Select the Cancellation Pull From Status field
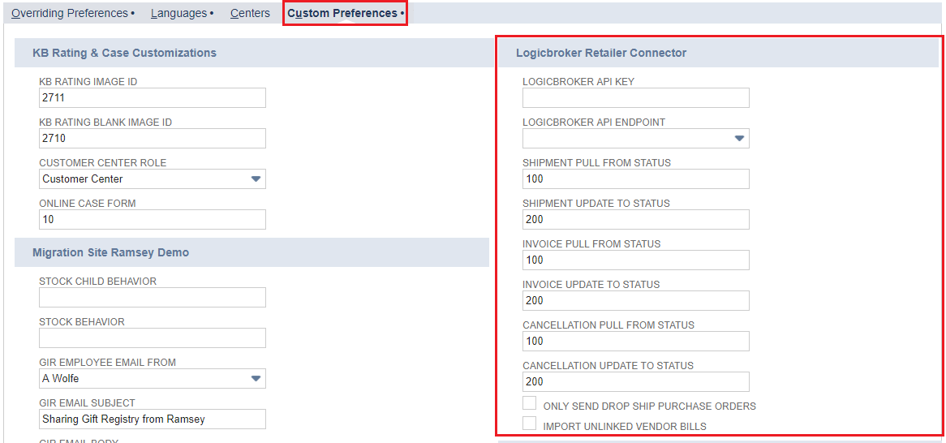946x443 pixels. pyautogui.click(x=635, y=342)
